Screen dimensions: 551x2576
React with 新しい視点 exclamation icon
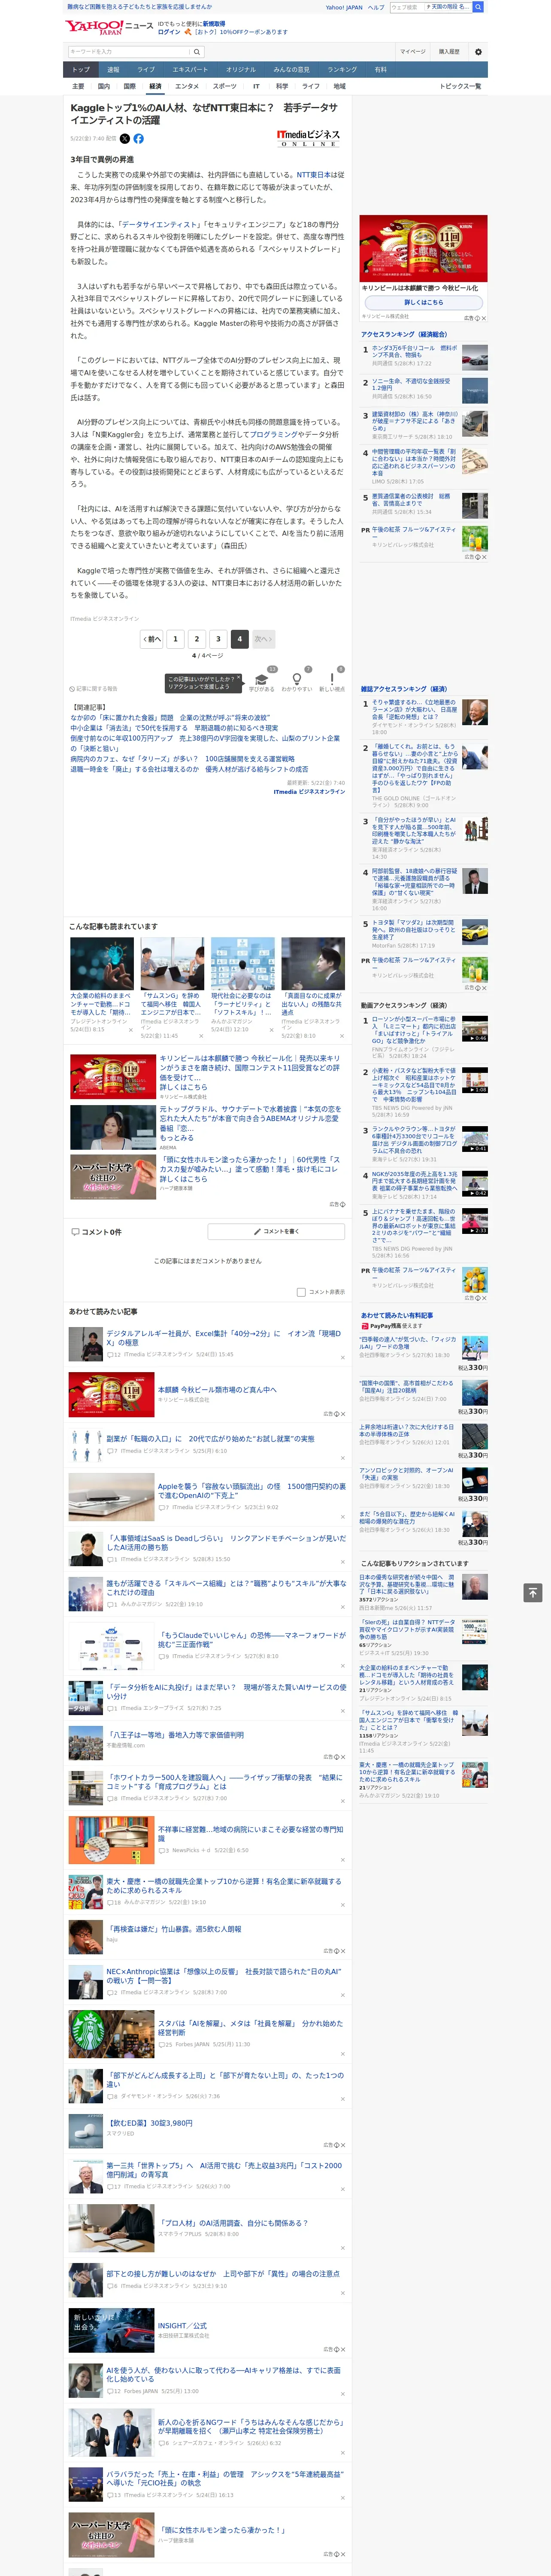[x=332, y=679]
